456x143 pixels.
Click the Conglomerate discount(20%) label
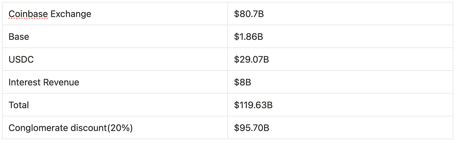(x=71, y=128)
